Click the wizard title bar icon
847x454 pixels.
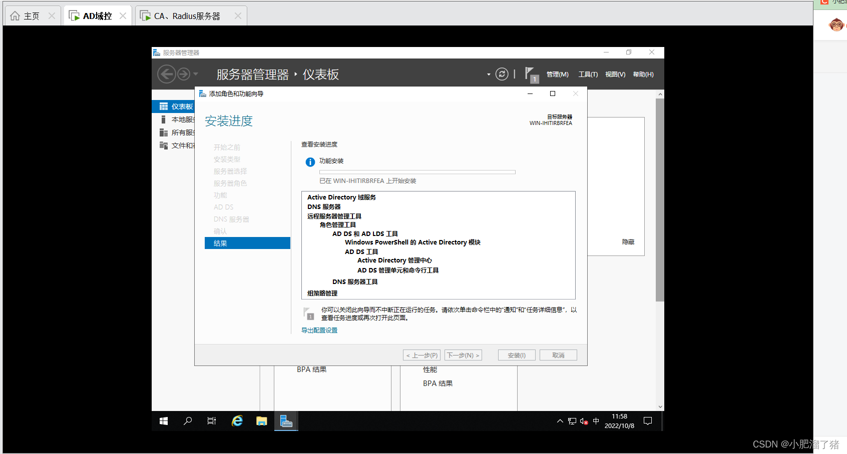[x=203, y=93]
